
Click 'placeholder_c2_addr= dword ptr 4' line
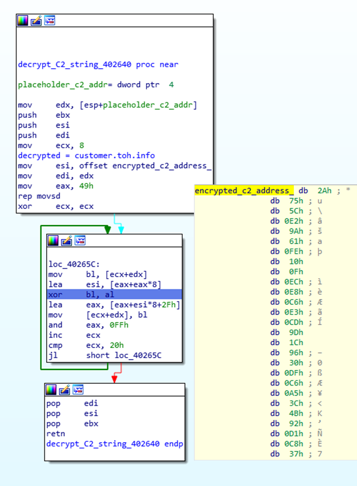pos(96,85)
